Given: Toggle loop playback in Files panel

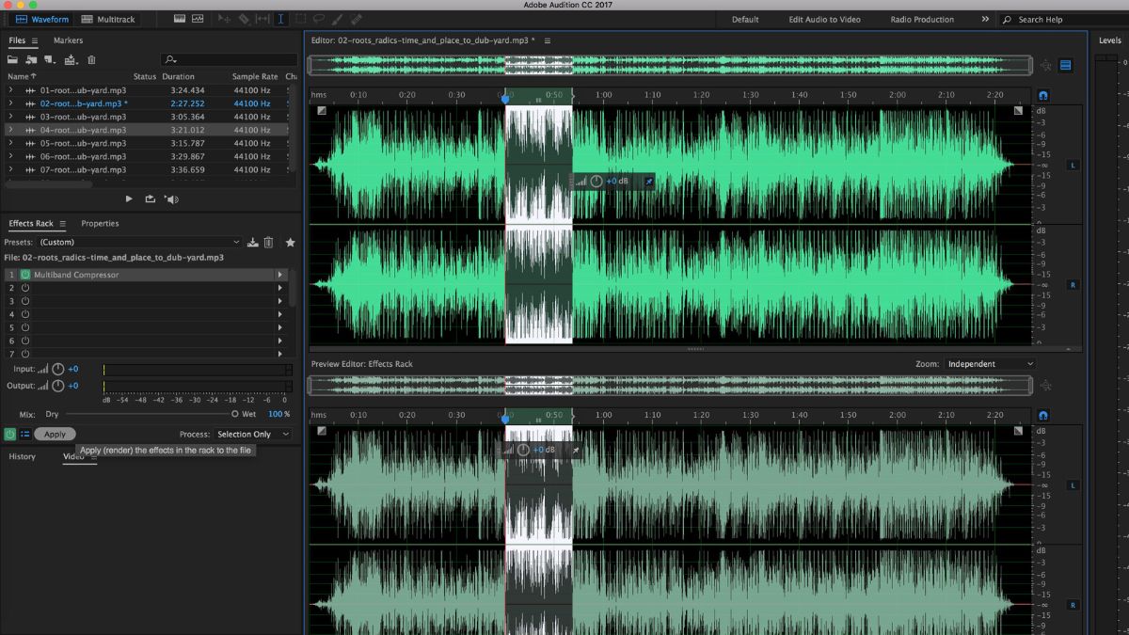Looking at the screenshot, I should [150, 198].
